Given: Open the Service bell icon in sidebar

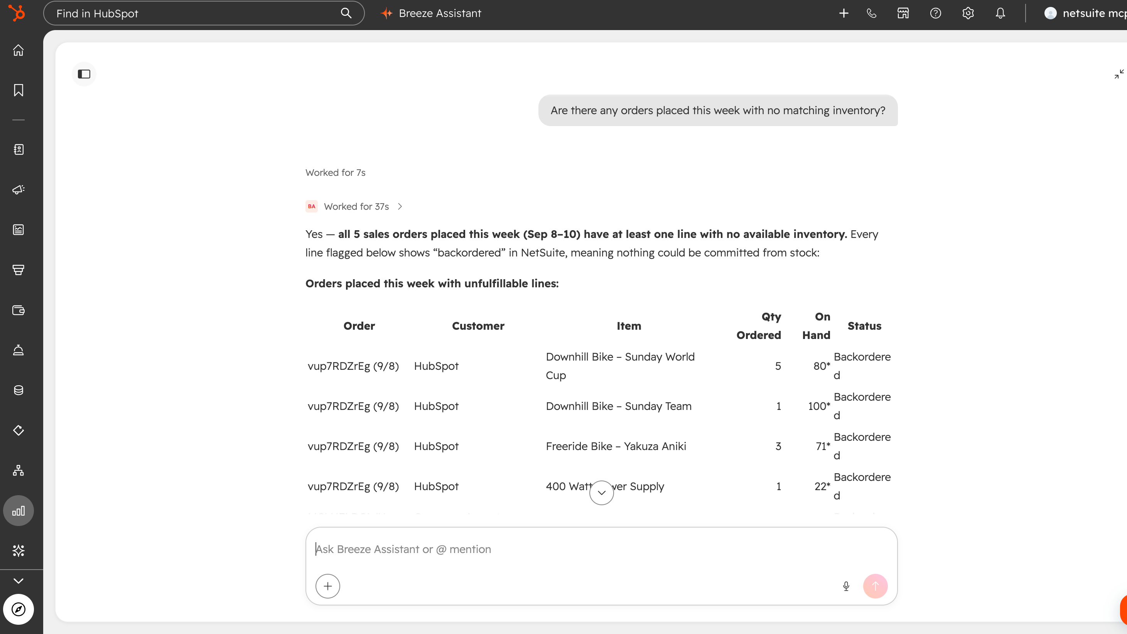Looking at the screenshot, I should pos(19,350).
